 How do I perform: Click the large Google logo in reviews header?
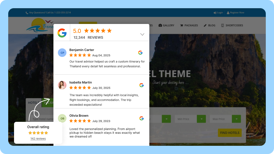click(x=62, y=33)
